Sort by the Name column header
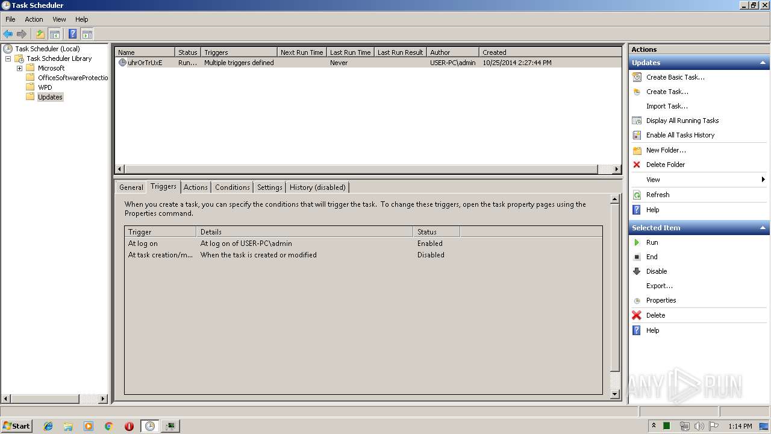Viewport: 771px width, 434px height. click(x=145, y=52)
